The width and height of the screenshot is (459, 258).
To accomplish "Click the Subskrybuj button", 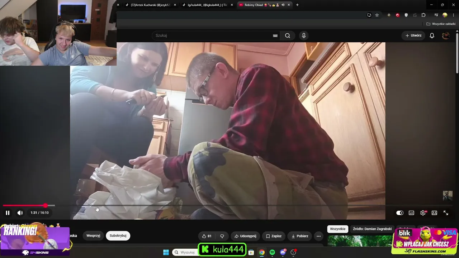I will coord(118,236).
